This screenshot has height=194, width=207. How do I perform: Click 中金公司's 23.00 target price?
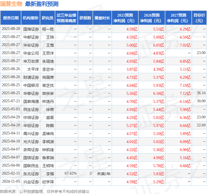click(201, 53)
